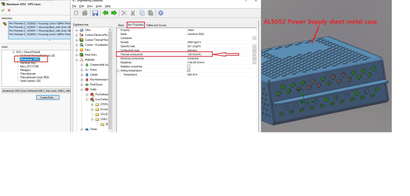Expand the Heat Sinks tree node

click(77, 55)
